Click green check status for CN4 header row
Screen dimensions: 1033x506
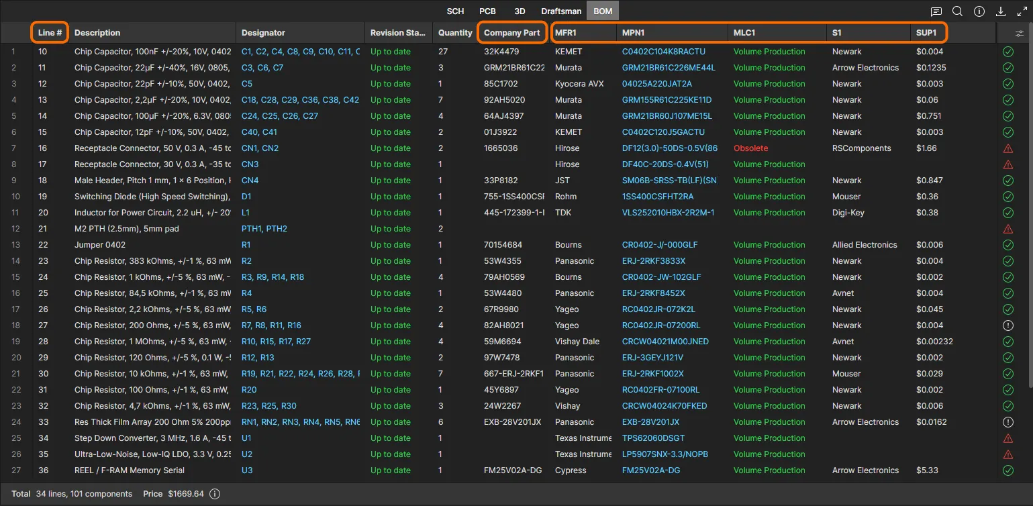1007,181
